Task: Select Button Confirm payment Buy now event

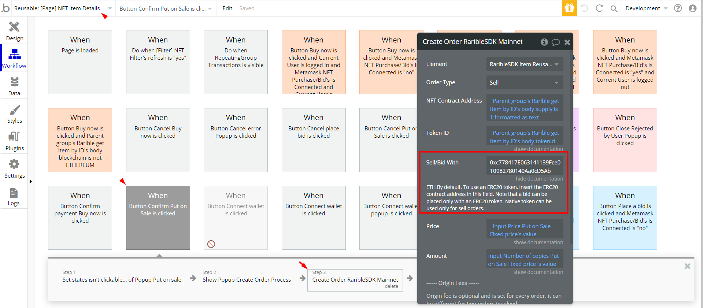Action: 80,218
